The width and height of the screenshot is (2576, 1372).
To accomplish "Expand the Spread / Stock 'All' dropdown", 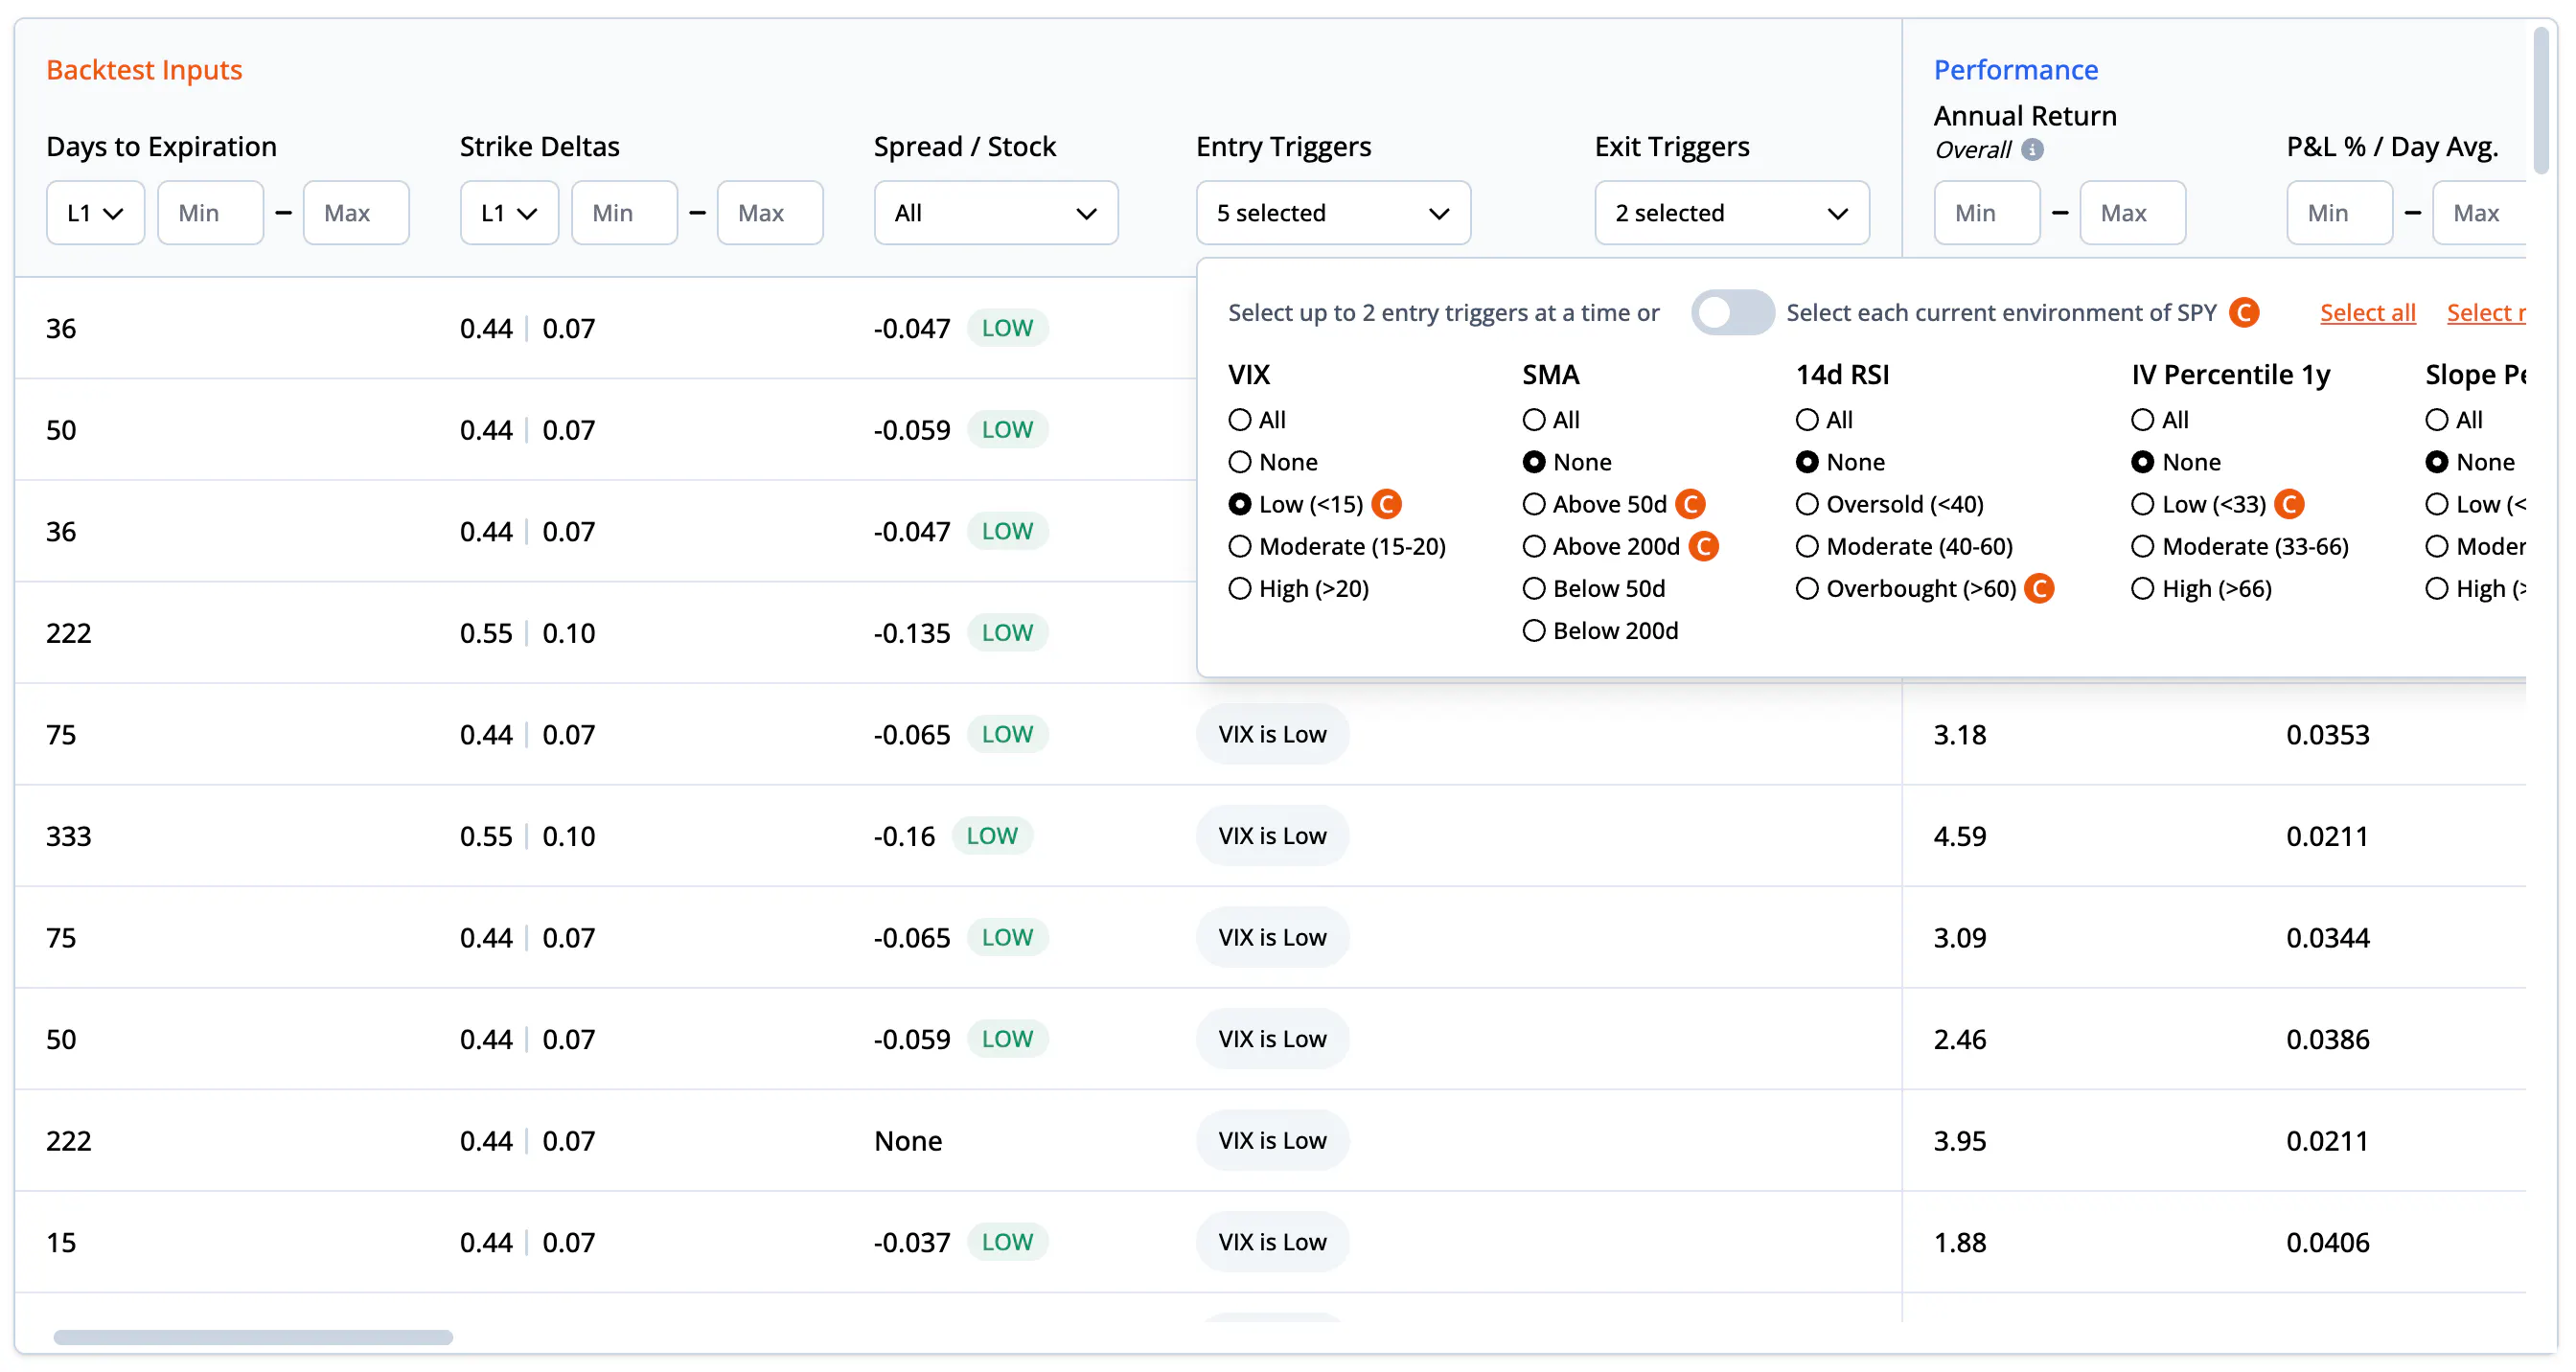I will (996, 213).
